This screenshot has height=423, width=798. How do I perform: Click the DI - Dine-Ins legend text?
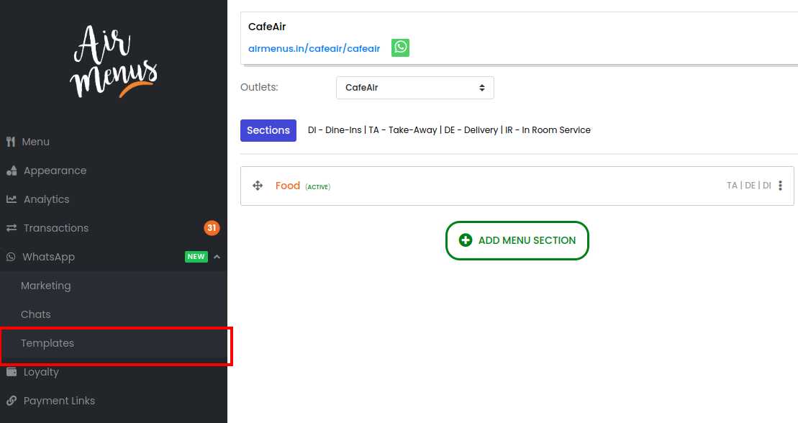(335, 129)
